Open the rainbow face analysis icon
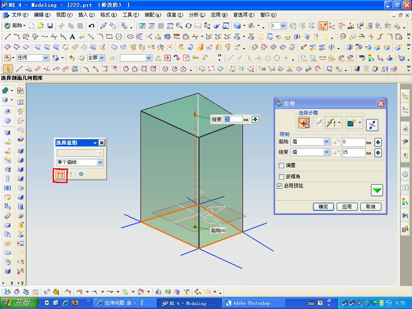 coord(371,58)
